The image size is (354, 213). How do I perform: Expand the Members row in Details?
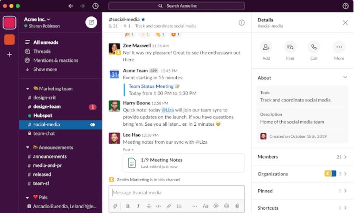tap(302, 157)
